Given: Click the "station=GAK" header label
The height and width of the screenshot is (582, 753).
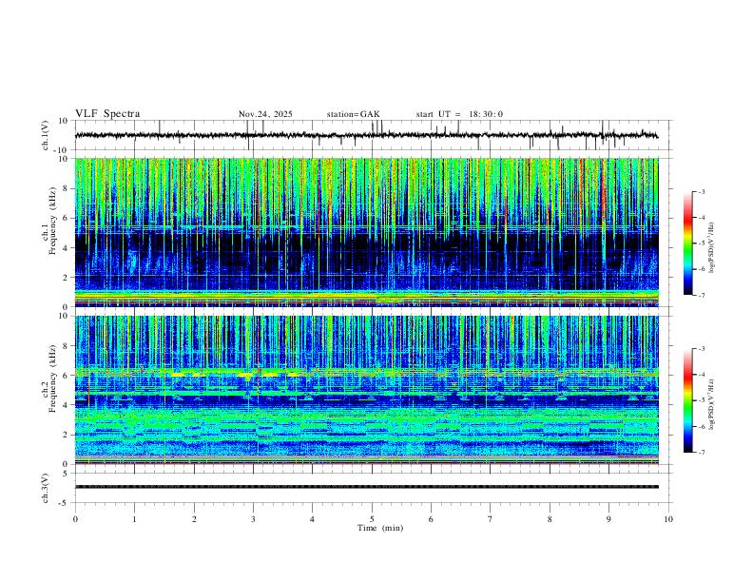Looking at the screenshot, I should (353, 114).
